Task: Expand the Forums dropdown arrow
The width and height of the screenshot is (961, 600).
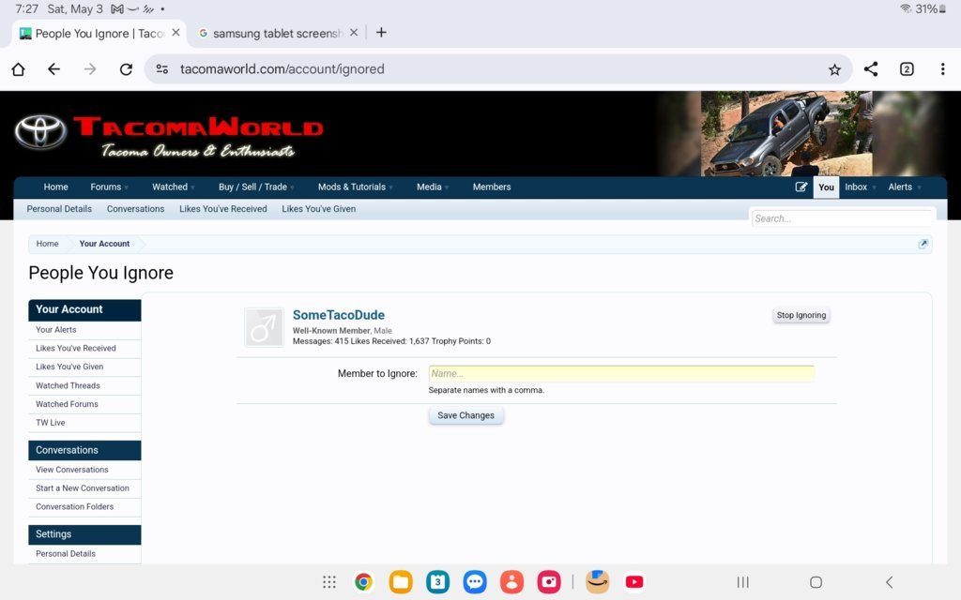Action: pyautogui.click(x=127, y=187)
